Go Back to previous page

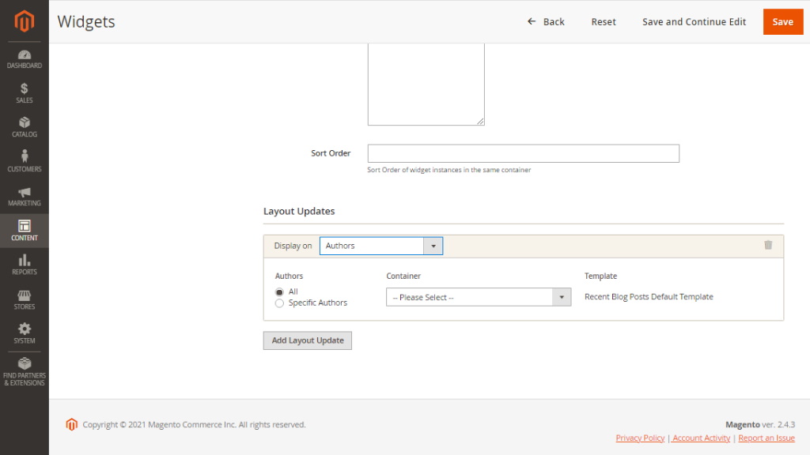[x=546, y=21]
